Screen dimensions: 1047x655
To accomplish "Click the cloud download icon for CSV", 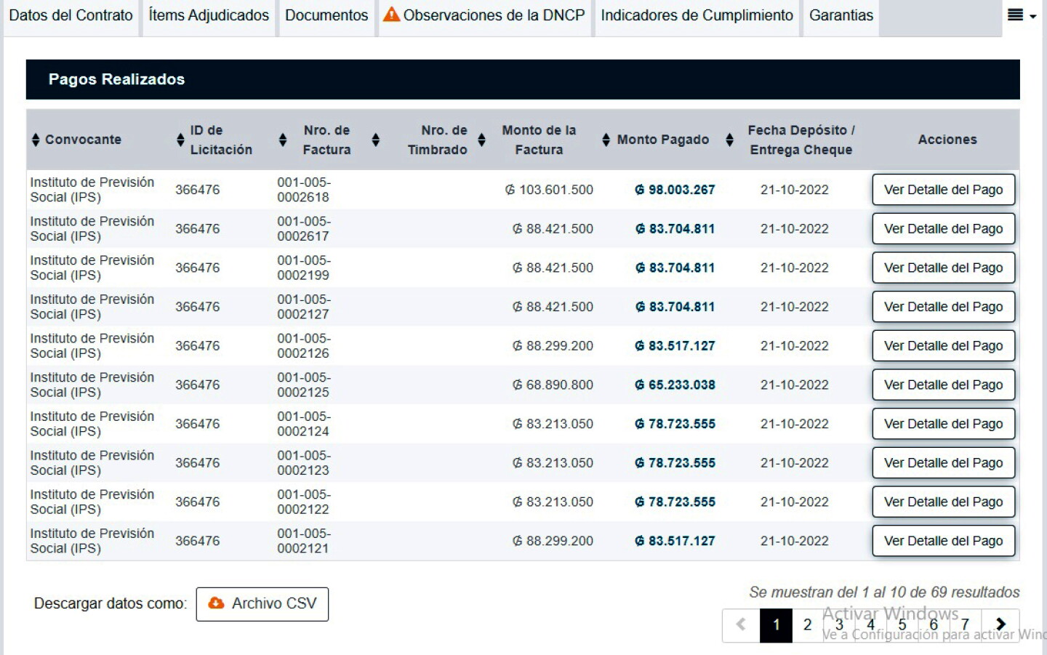I will (x=216, y=603).
